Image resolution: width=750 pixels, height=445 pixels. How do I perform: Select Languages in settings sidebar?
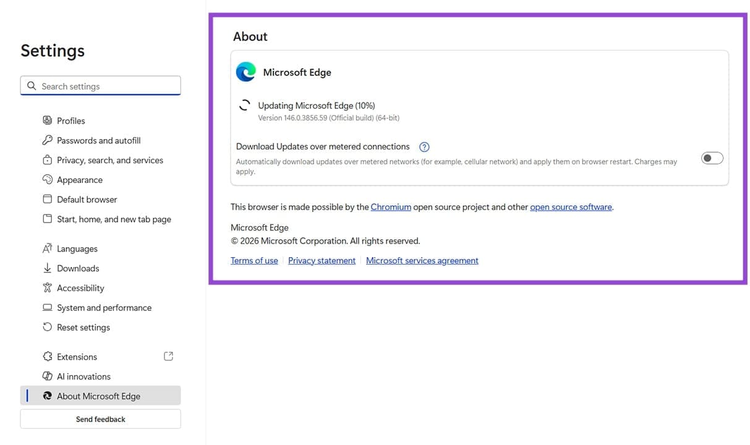[77, 248]
